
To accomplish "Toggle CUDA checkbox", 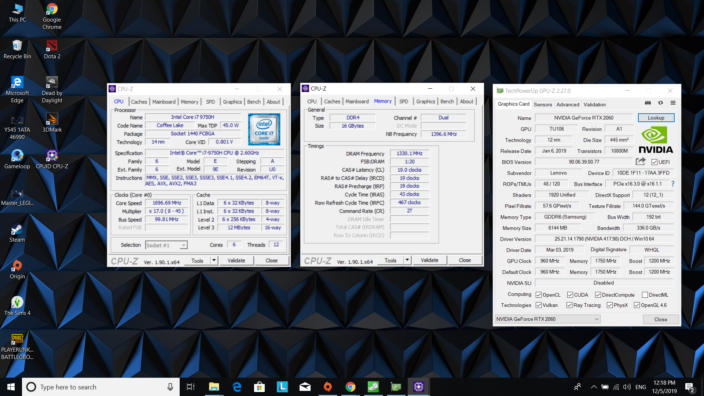I will [x=570, y=295].
